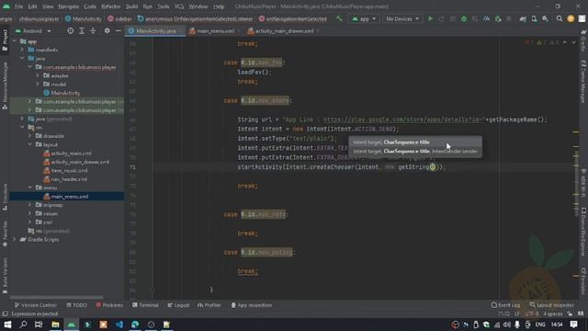Open the app run configuration dropdown
The height and width of the screenshot is (331, 588).
click(x=364, y=18)
